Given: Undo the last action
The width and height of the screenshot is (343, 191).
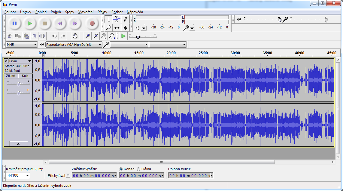Looking at the screenshot, I should click(x=54, y=36).
